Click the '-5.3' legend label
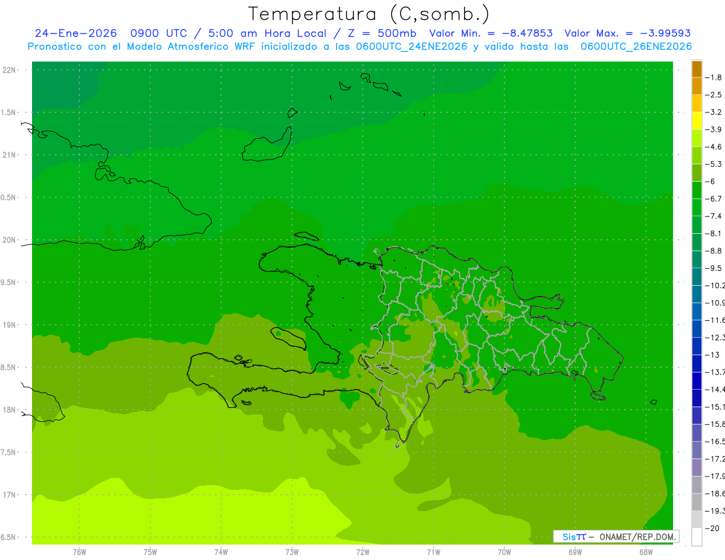 [714, 164]
